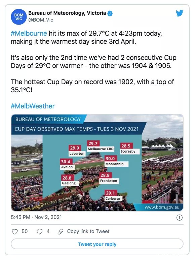Click the Tweet your reply button
195x260 pixels.
coord(97,244)
